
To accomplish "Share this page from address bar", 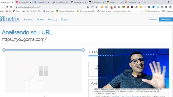I will click(x=92, y=7).
